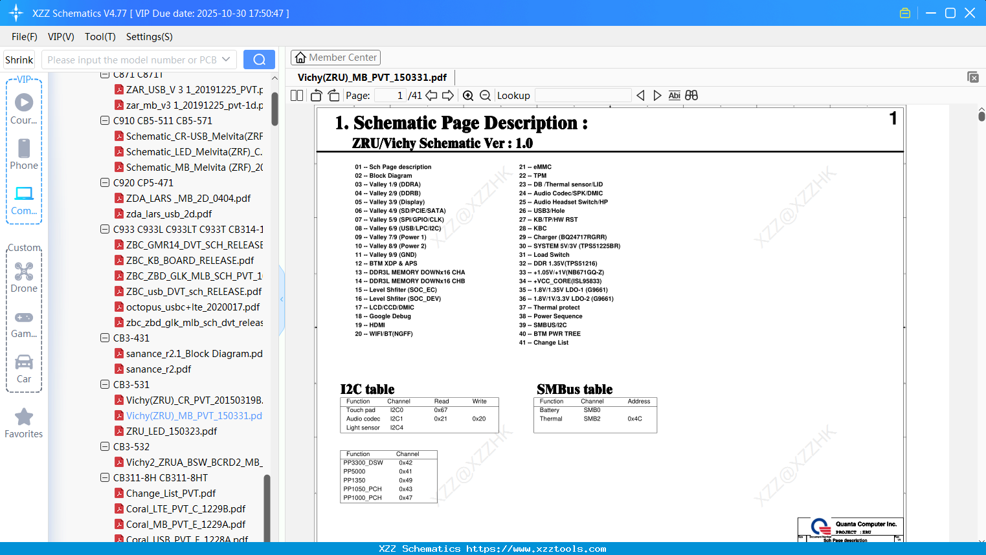Click the file tree scrollbar thumb
Image resolution: width=986 pixels, height=555 pixels.
275,108
